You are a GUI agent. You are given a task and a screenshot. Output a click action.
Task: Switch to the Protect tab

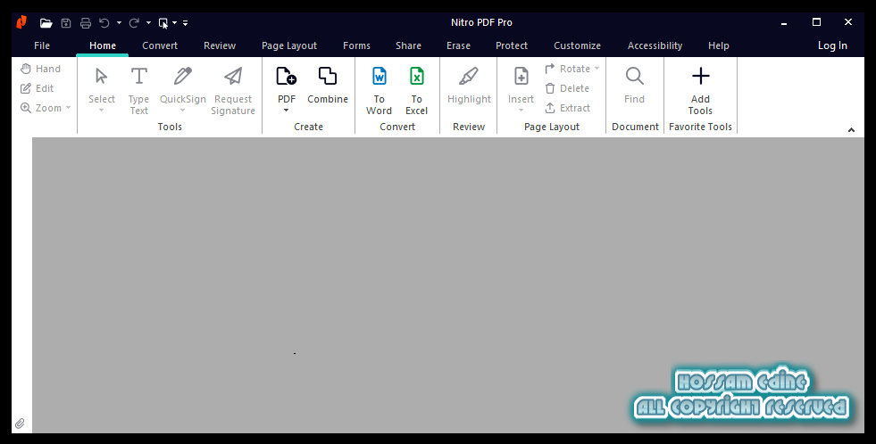(x=512, y=45)
